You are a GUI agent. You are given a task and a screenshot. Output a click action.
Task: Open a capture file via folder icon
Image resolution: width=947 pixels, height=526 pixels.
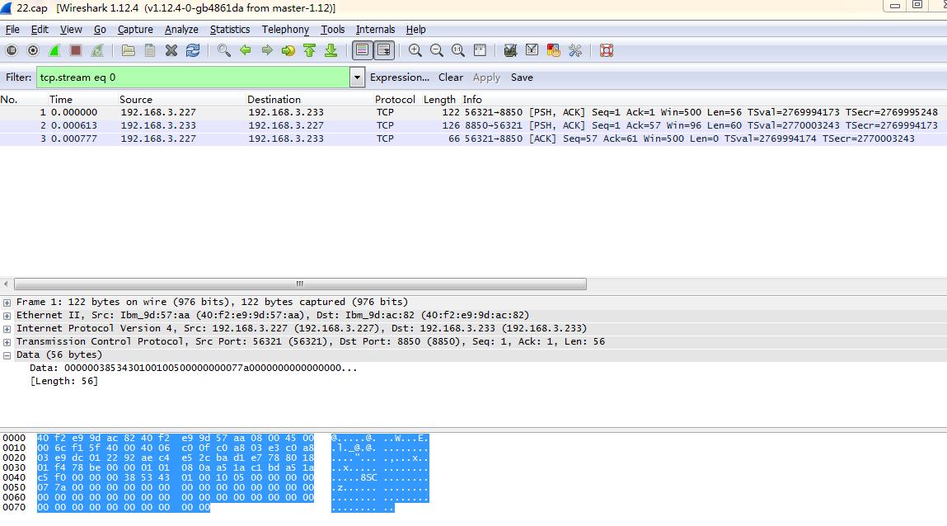tap(129, 50)
